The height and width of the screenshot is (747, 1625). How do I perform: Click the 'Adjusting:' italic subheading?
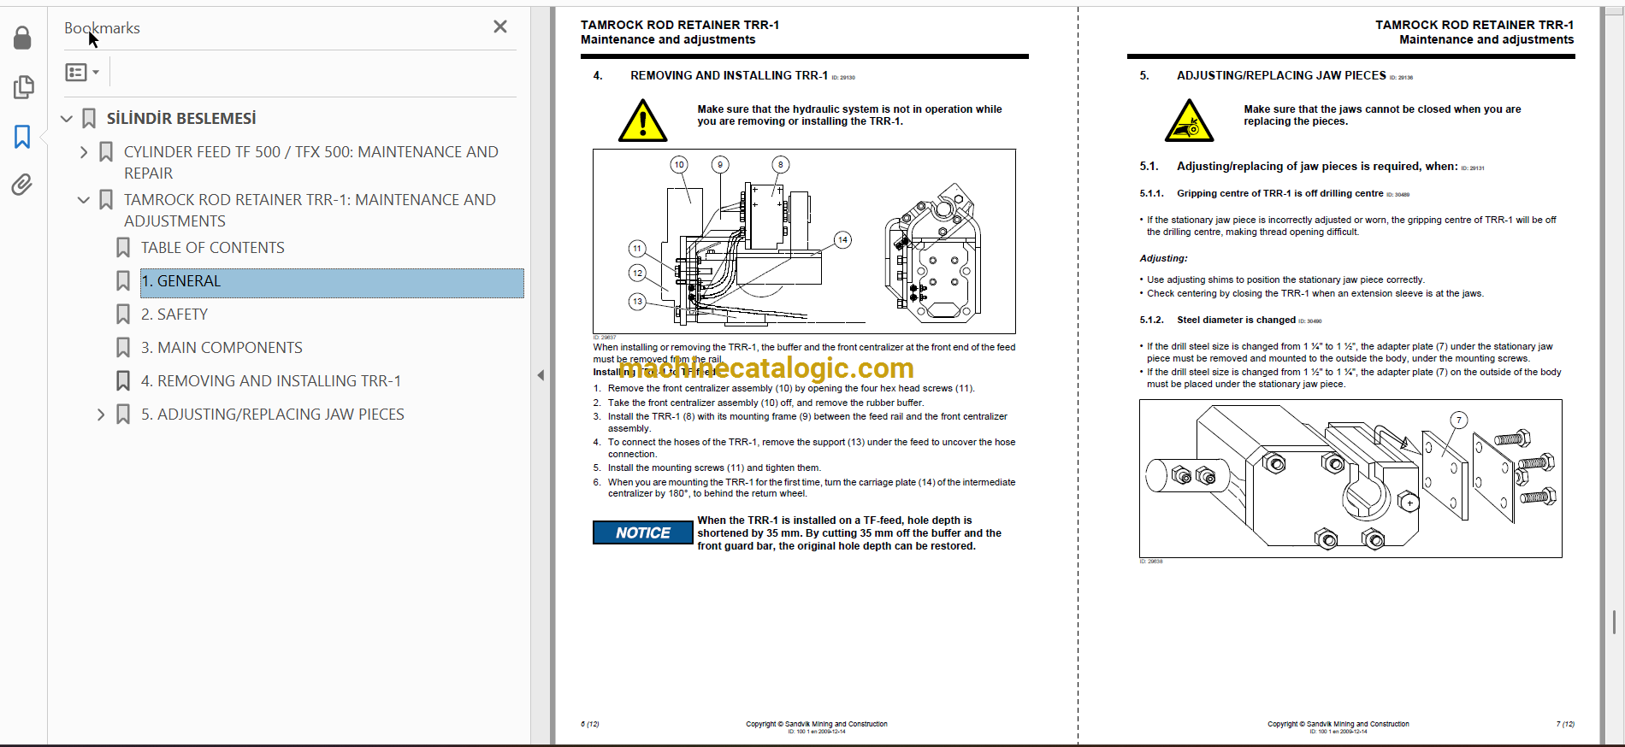click(1163, 258)
